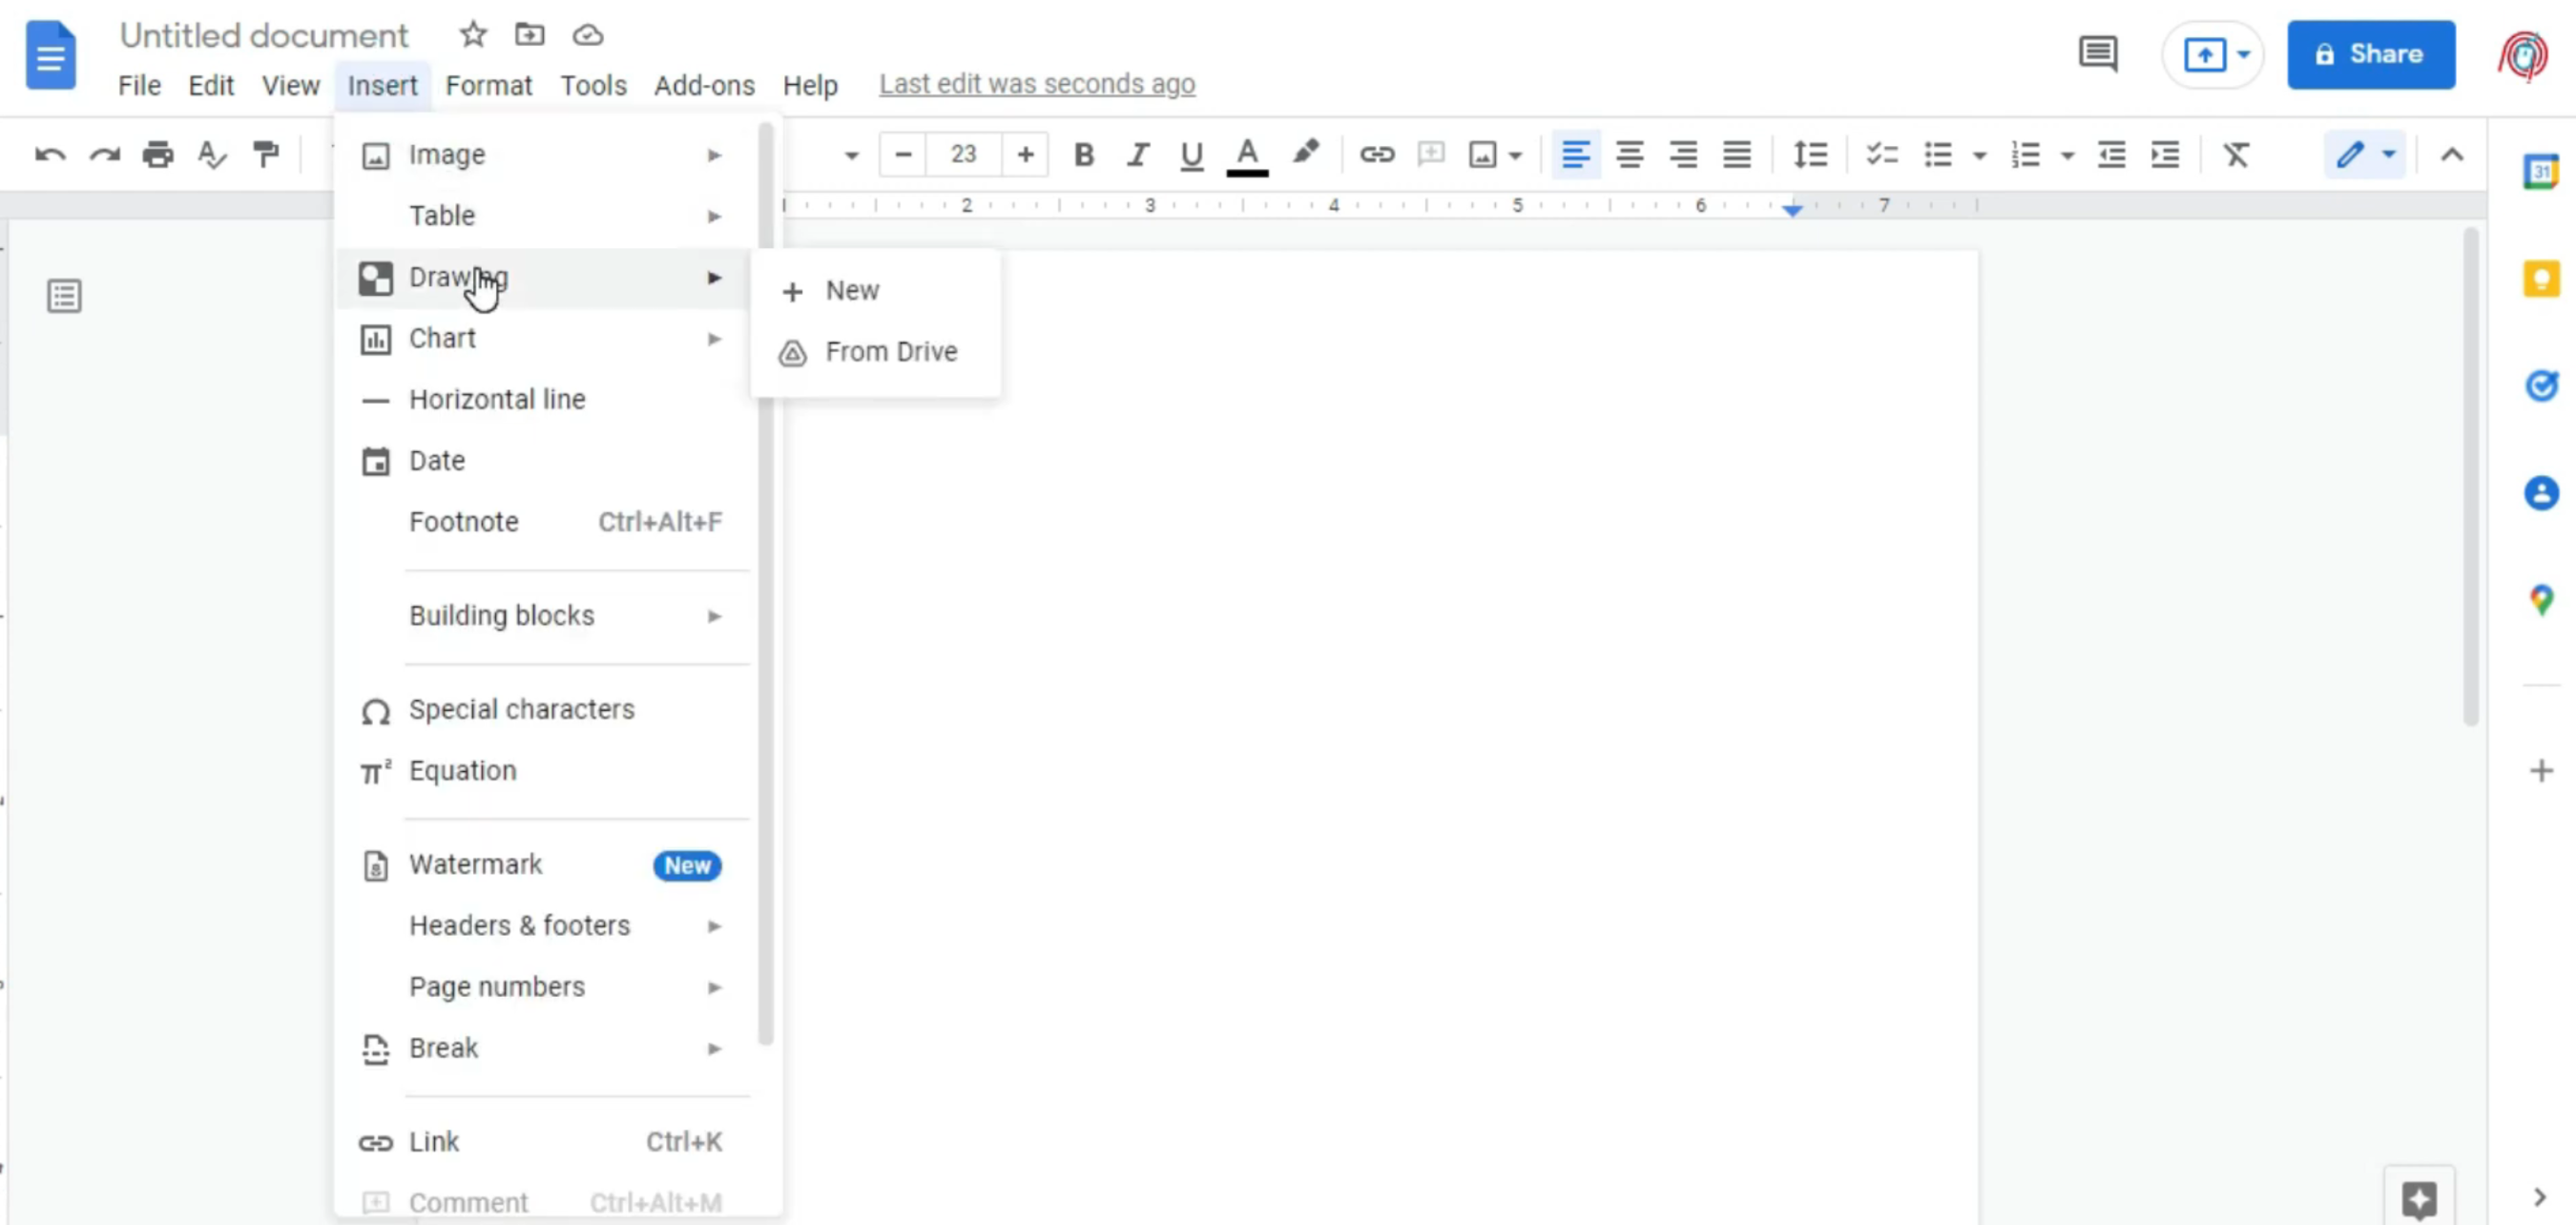Star the Untitled document
The width and height of the screenshot is (2576, 1225).
click(x=473, y=35)
